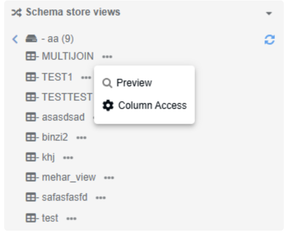The width and height of the screenshot is (288, 237).
Task: Select the asasdsad view
Action: (x=63, y=117)
